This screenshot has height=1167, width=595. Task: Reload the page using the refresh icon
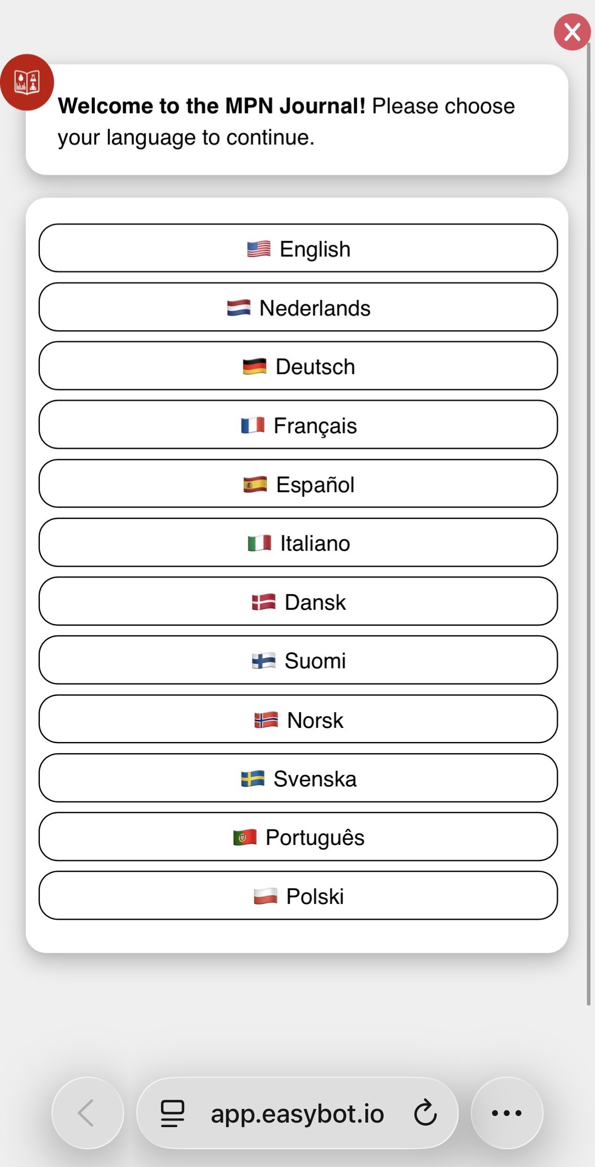click(x=425, y=1113)
